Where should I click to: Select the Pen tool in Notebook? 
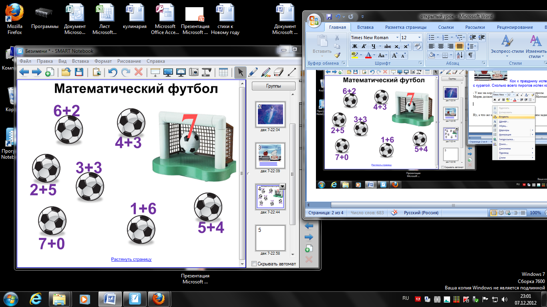[253, 72]
